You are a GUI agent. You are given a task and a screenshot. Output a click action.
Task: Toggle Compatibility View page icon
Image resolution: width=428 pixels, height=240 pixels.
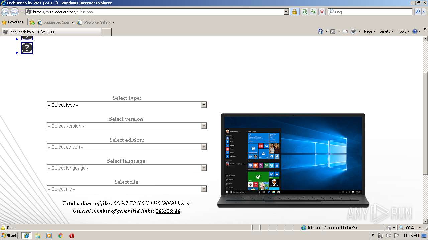click(305, 12)
